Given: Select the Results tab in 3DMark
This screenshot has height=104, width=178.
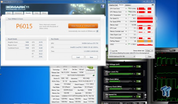Looking at the screenshot, I should coord(28,13).
